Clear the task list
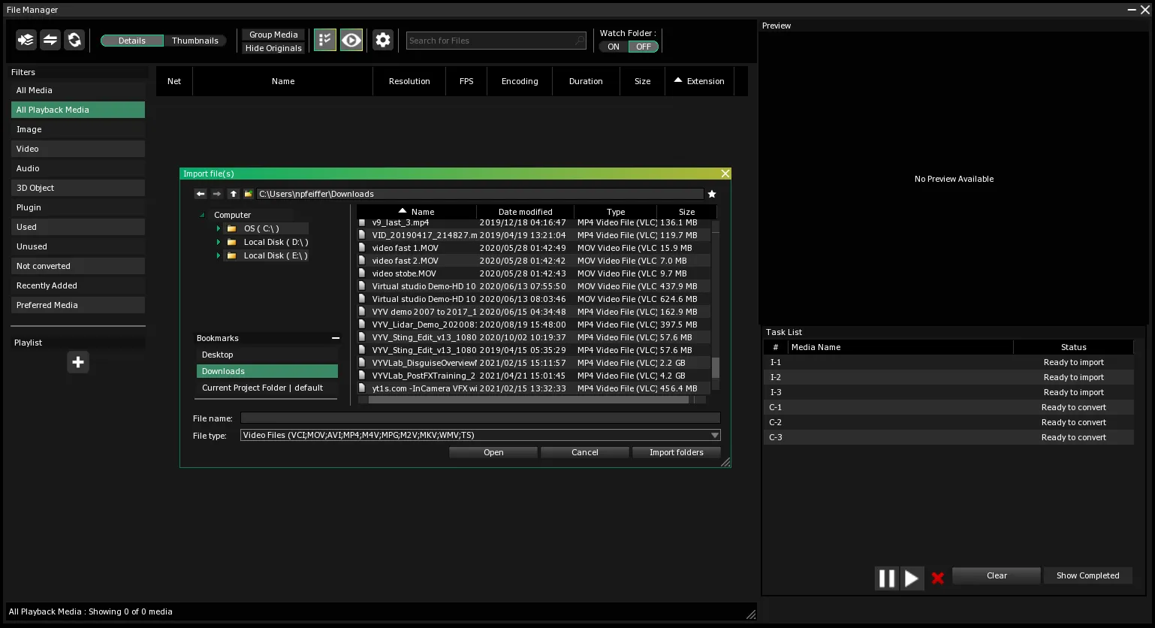Viewport: 1155px width, 628px height. 997,575
